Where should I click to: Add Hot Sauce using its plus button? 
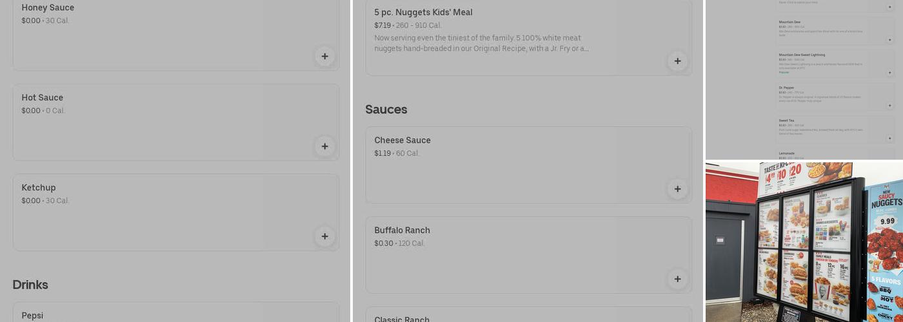324,146
